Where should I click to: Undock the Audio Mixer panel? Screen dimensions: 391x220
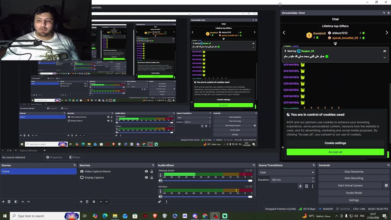tap(254, 165)
